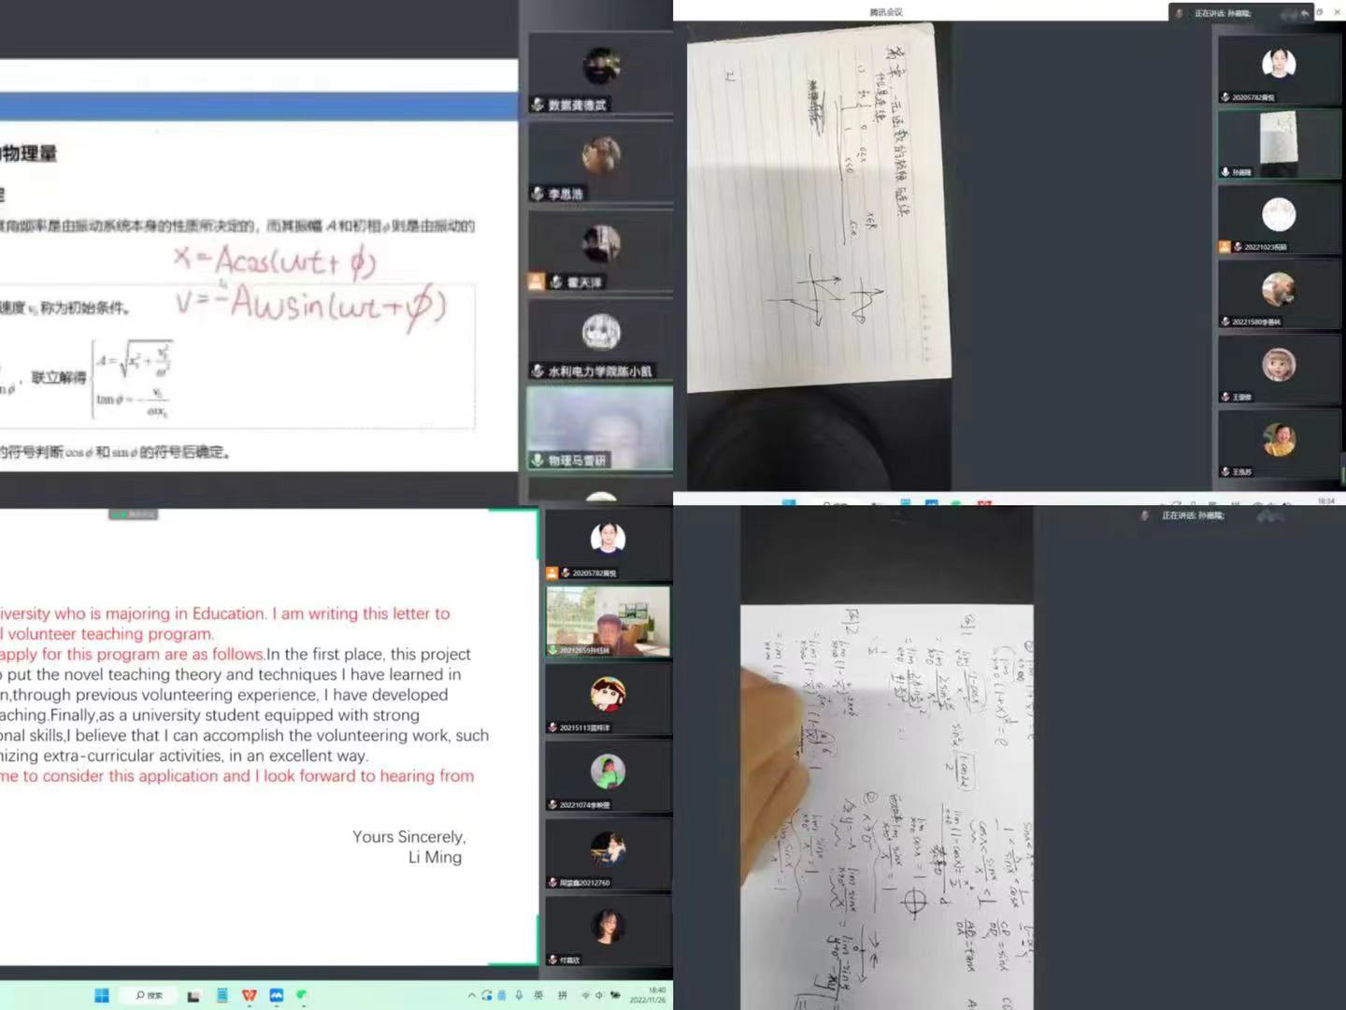Open the taskbar clock showing 2022/11/26
This screenshot has height=1010, width=1346.
pos(650,995)
